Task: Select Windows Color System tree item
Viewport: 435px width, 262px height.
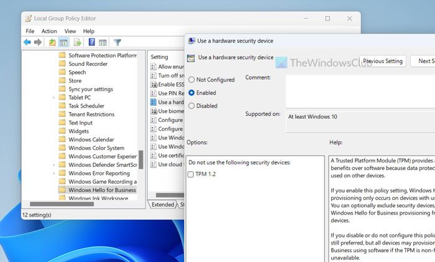Action: pyautogui.click(x=96, y=148)
